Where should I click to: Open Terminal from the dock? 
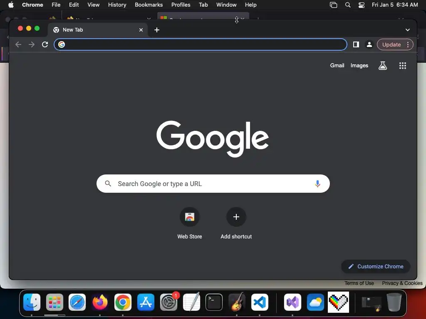tap(214, 302)
